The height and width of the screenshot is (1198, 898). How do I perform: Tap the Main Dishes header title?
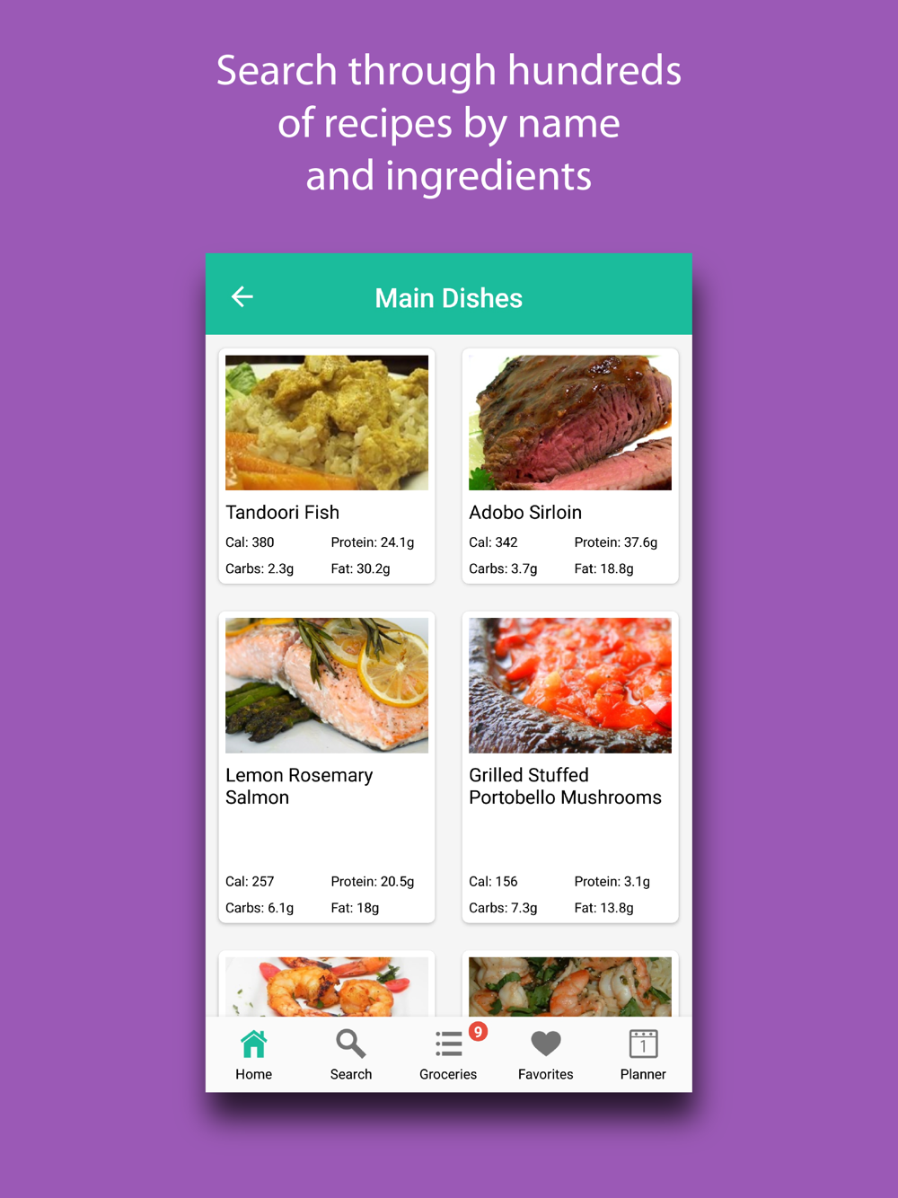point(449,298)
